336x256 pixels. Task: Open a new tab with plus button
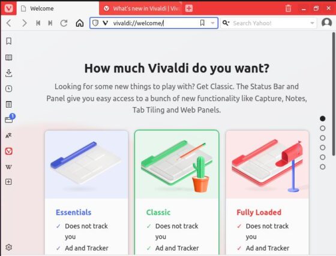[x=189, y=8]
